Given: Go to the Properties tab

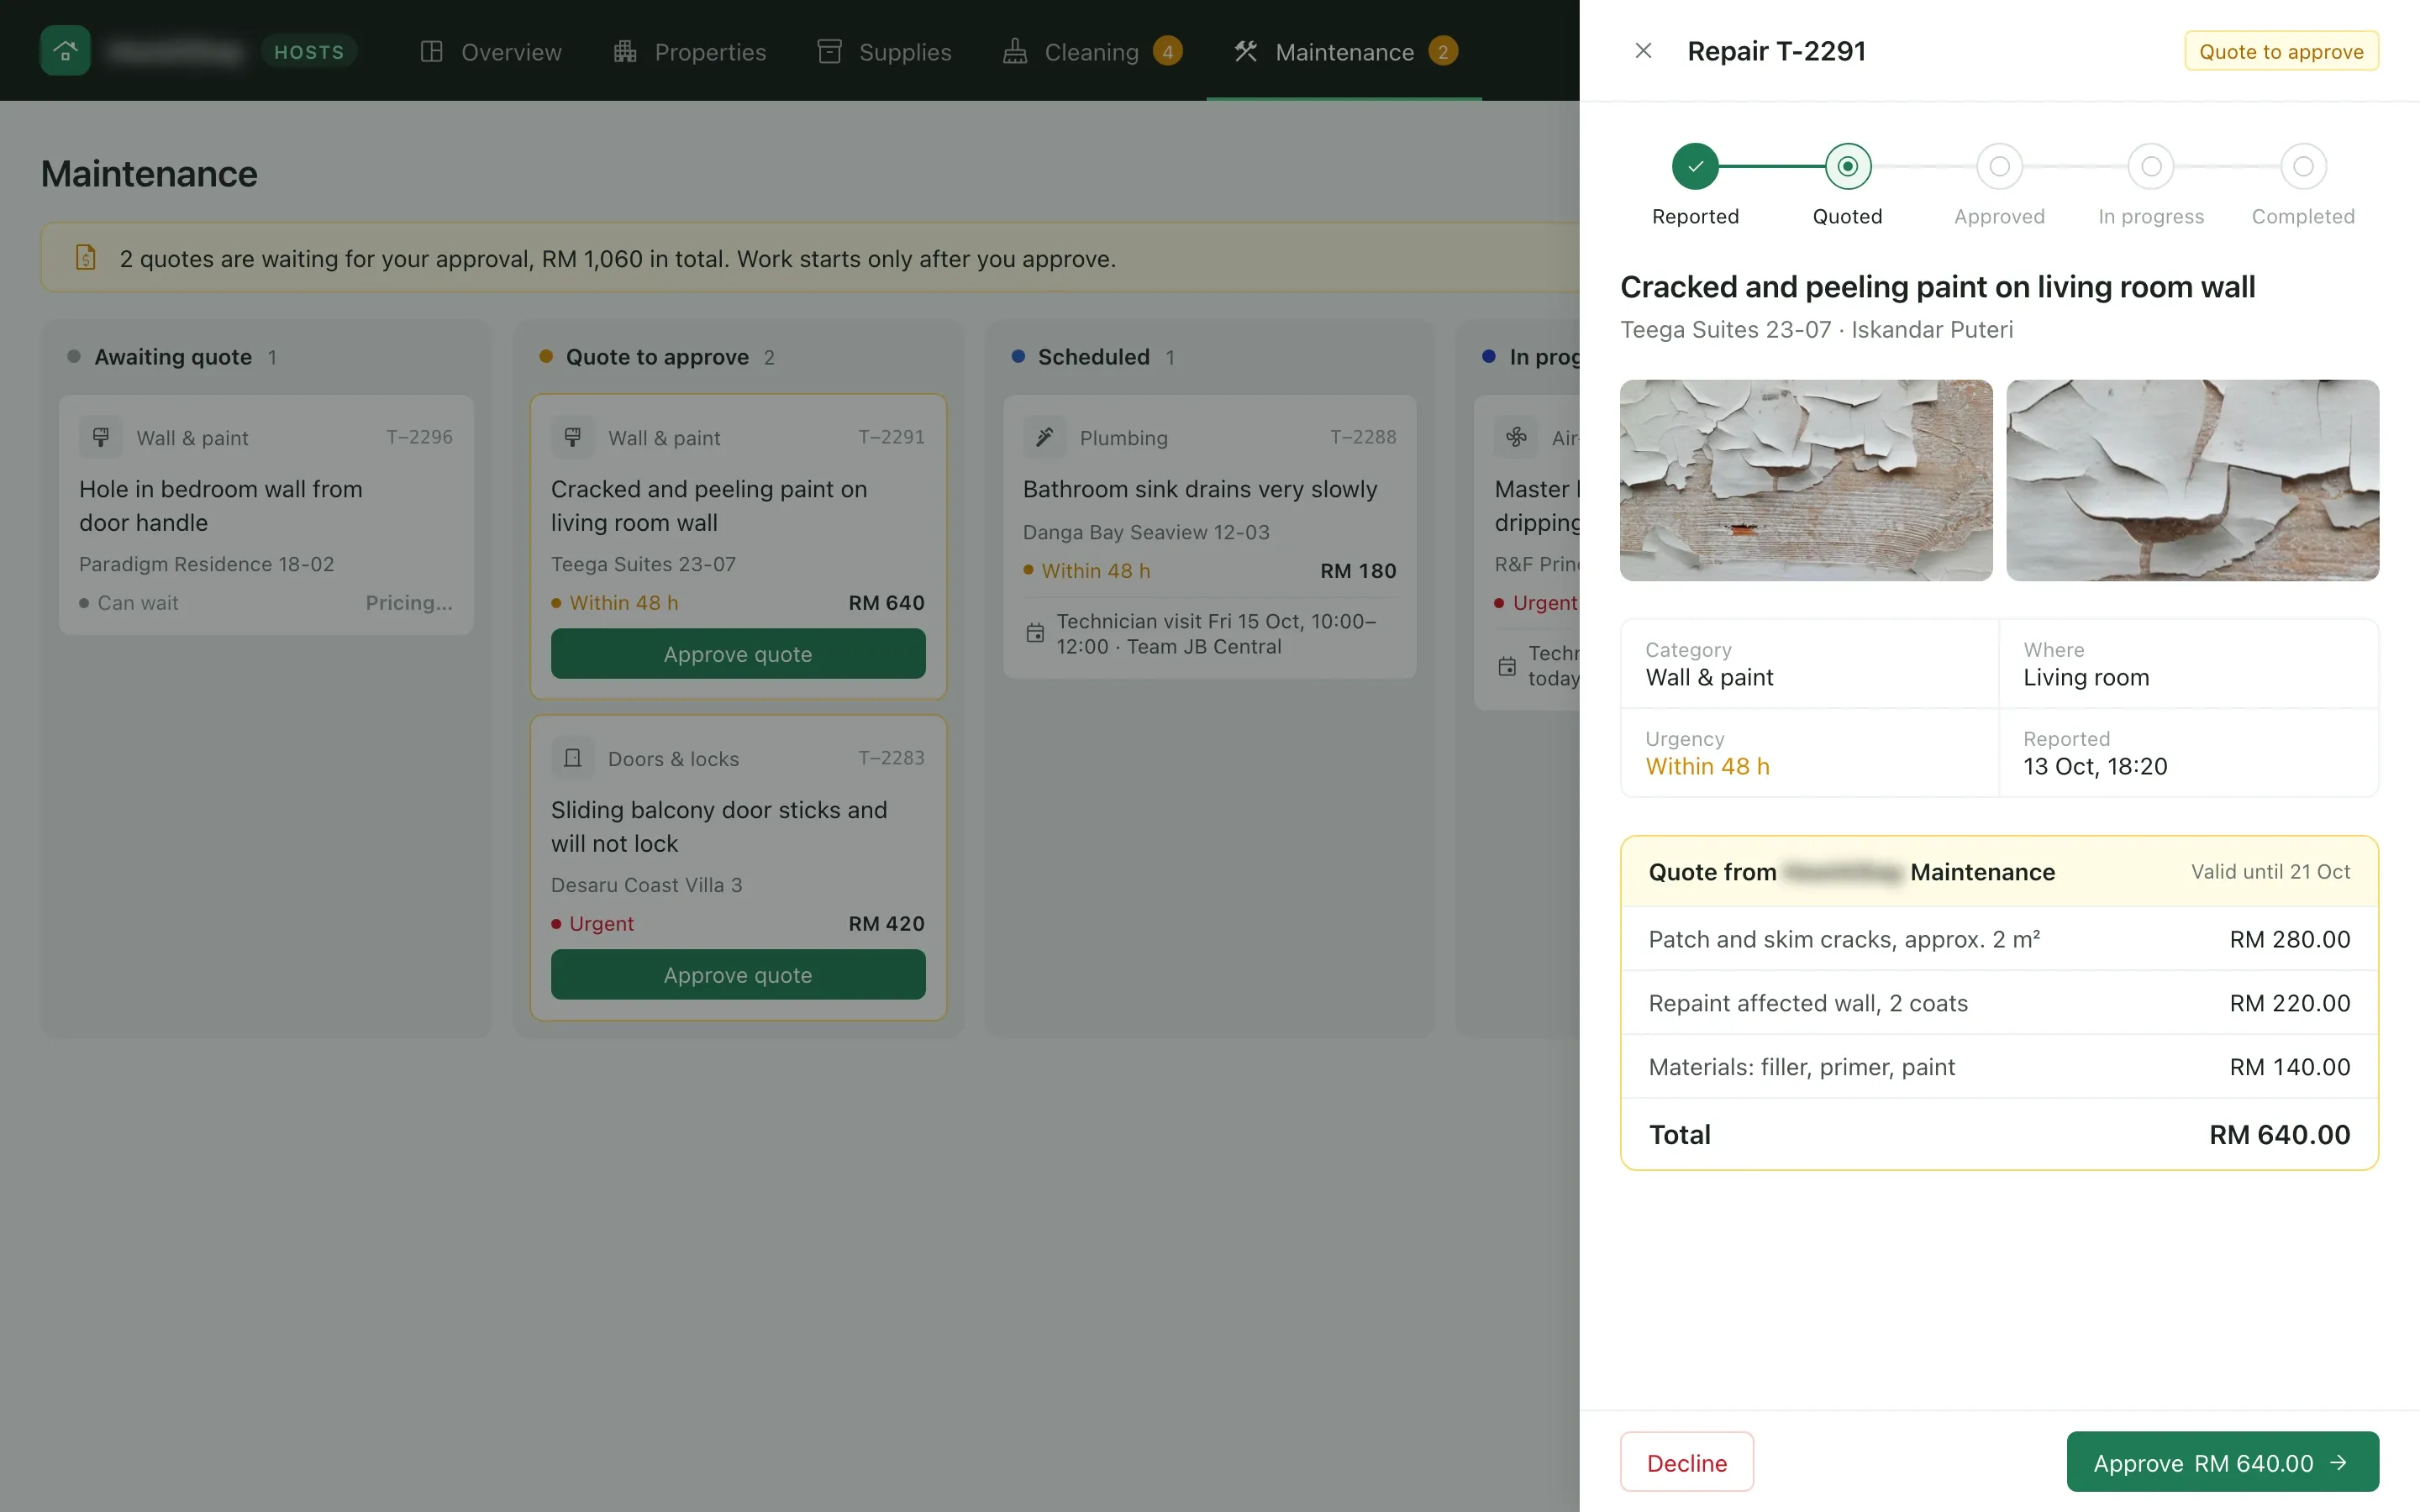Looking at the screenshot, I should pos(689,51).
